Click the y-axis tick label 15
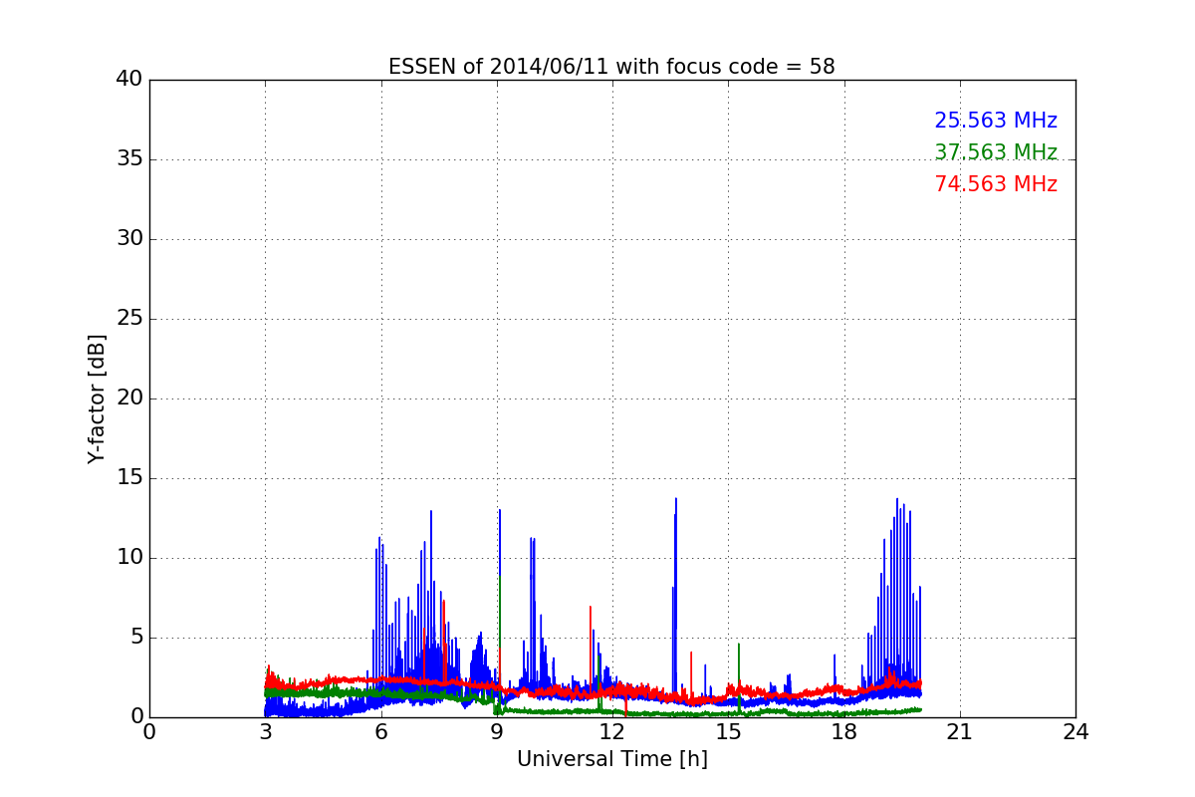 click(129, 478)
